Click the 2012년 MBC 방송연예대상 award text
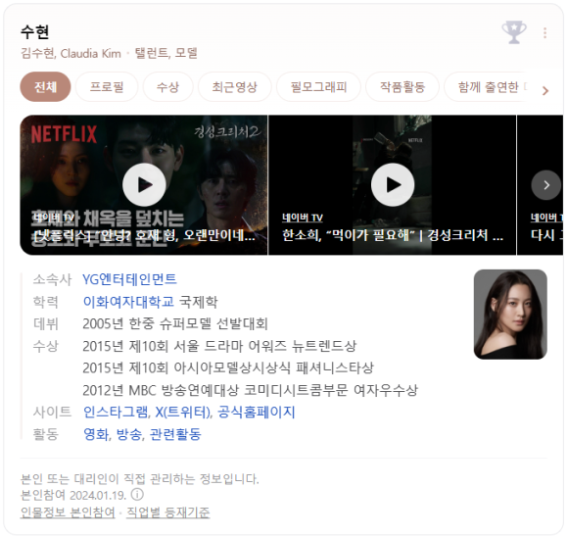Viewport: 568px width, 537px height. [x=251, y=390]
